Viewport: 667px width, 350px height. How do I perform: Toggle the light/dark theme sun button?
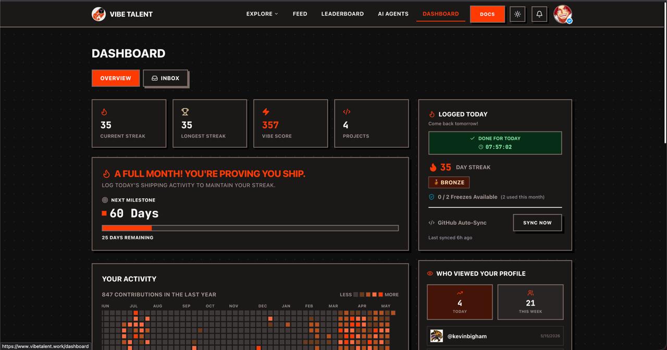(x=517, y=14)
